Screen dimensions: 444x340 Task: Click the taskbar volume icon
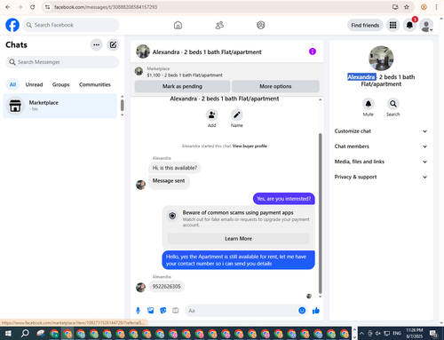(378, 334)
